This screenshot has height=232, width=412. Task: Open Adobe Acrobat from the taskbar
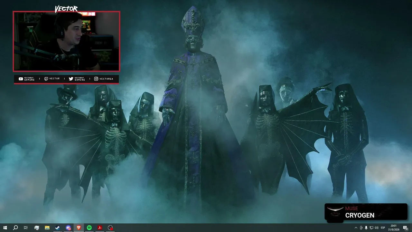coord(100,228)
